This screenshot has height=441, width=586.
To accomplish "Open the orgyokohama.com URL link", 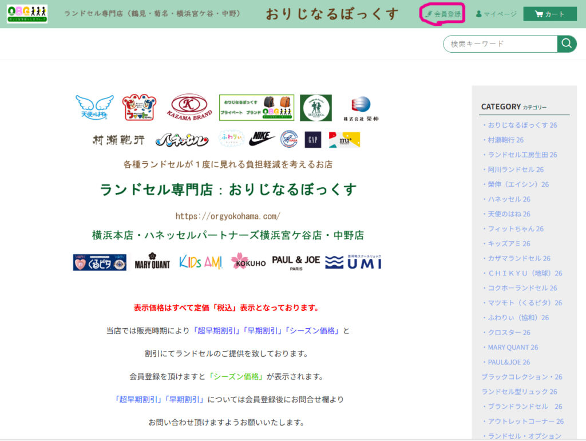I will click(228, 216).
